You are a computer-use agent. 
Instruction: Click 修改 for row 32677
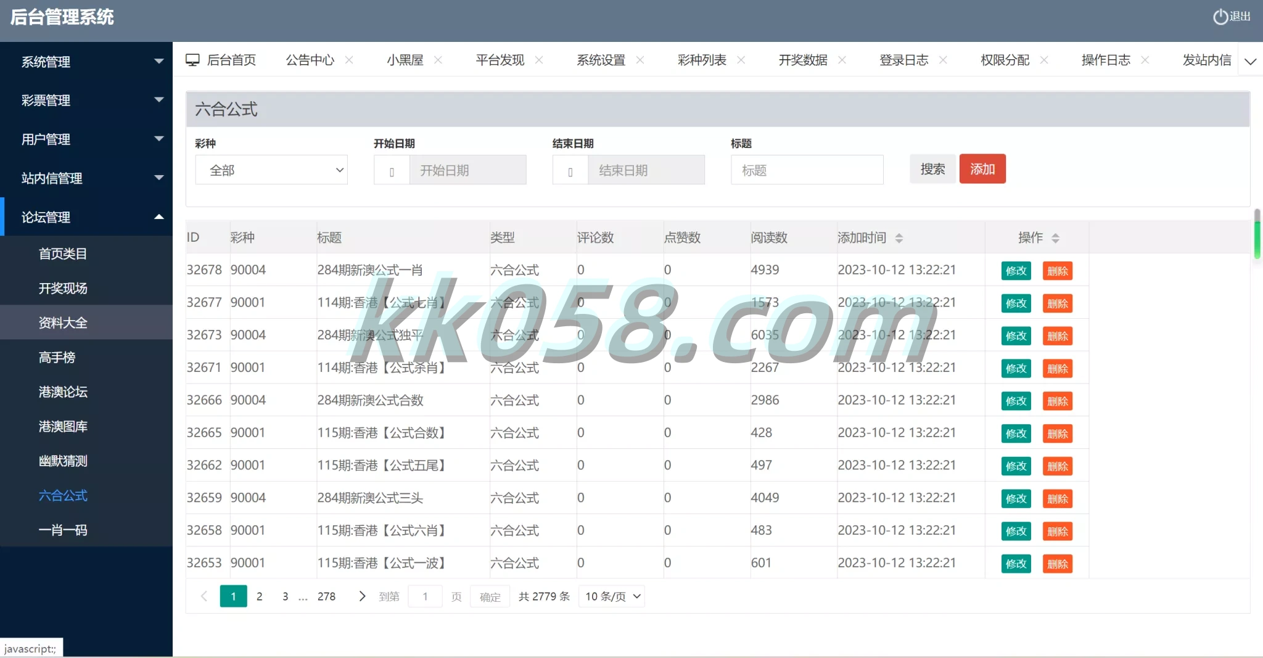click(x=1016, y=303)
